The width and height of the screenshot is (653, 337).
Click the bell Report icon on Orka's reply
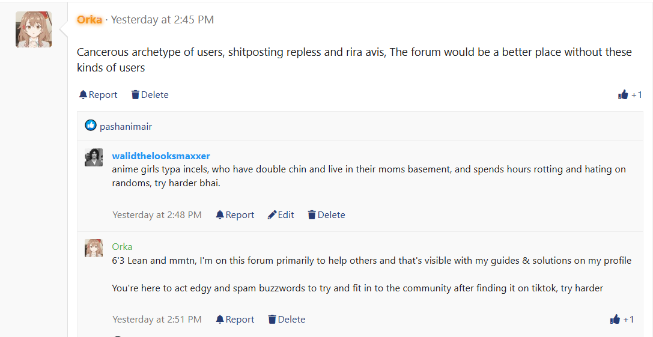220,320
